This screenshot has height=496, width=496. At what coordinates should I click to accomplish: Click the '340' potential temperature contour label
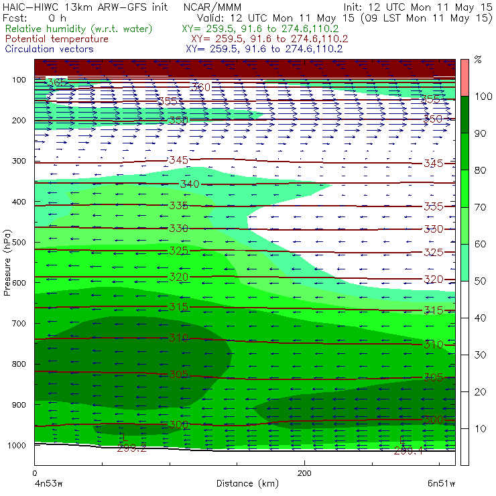(190, 184)
